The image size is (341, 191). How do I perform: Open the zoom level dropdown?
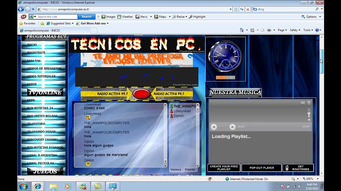pyautogui.click(x=318, y=179)
